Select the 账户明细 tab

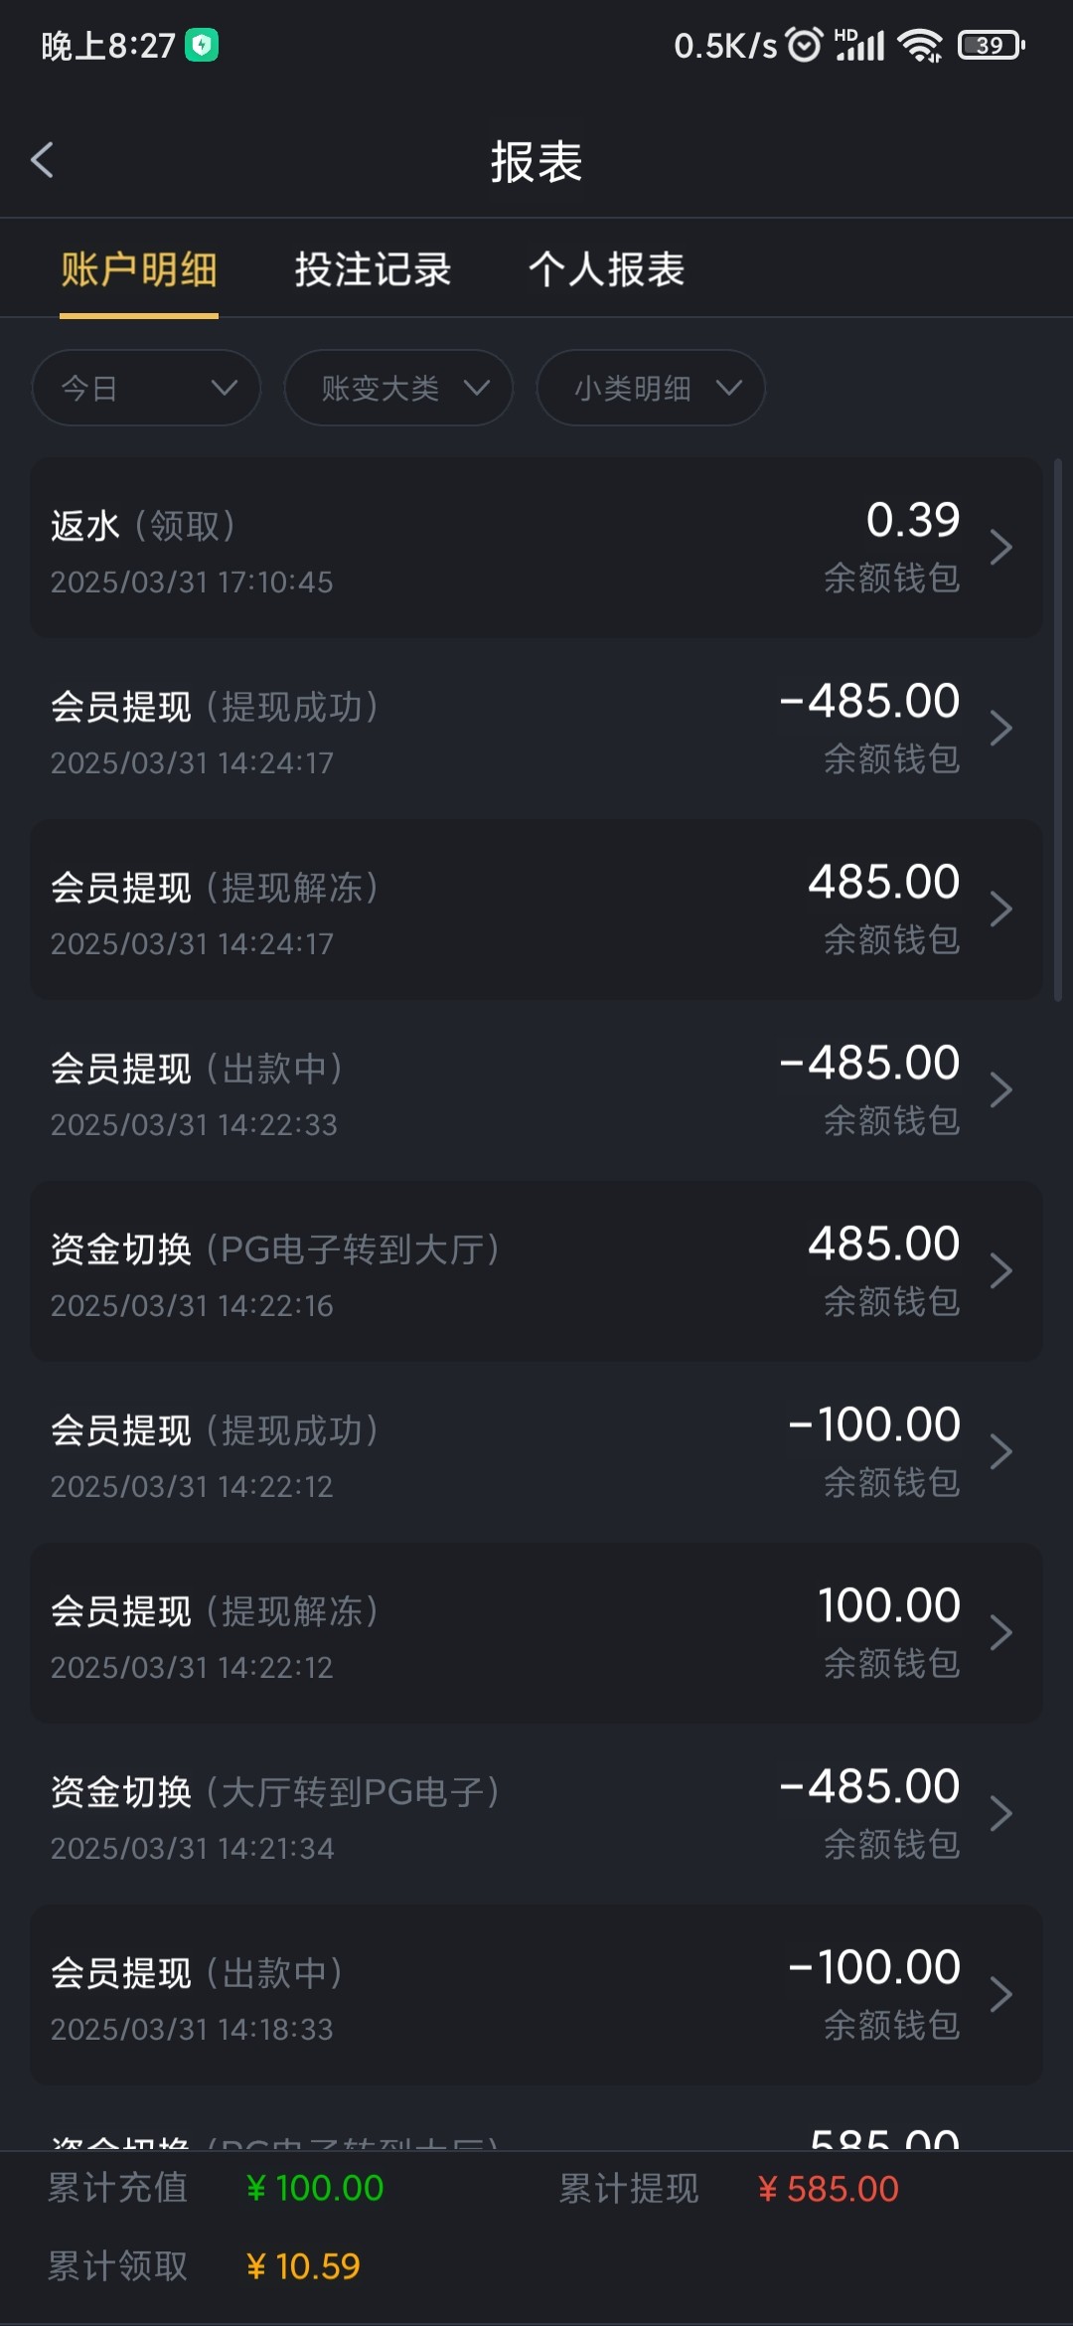click(x=139, y=269)
